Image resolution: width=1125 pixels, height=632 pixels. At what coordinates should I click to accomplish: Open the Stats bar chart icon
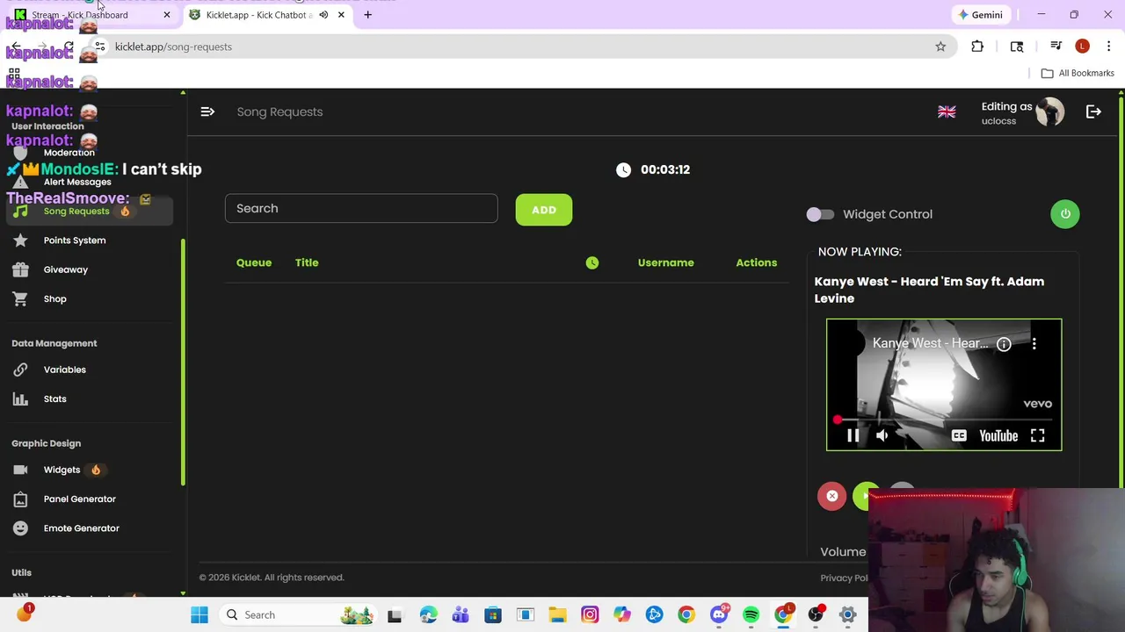click(20, 399)
